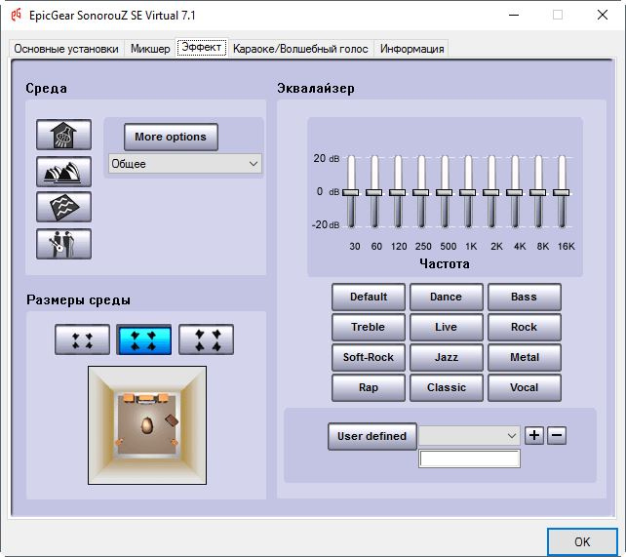Open the Основные установки tab
626x557 pixels.
[x=66, y=49]
